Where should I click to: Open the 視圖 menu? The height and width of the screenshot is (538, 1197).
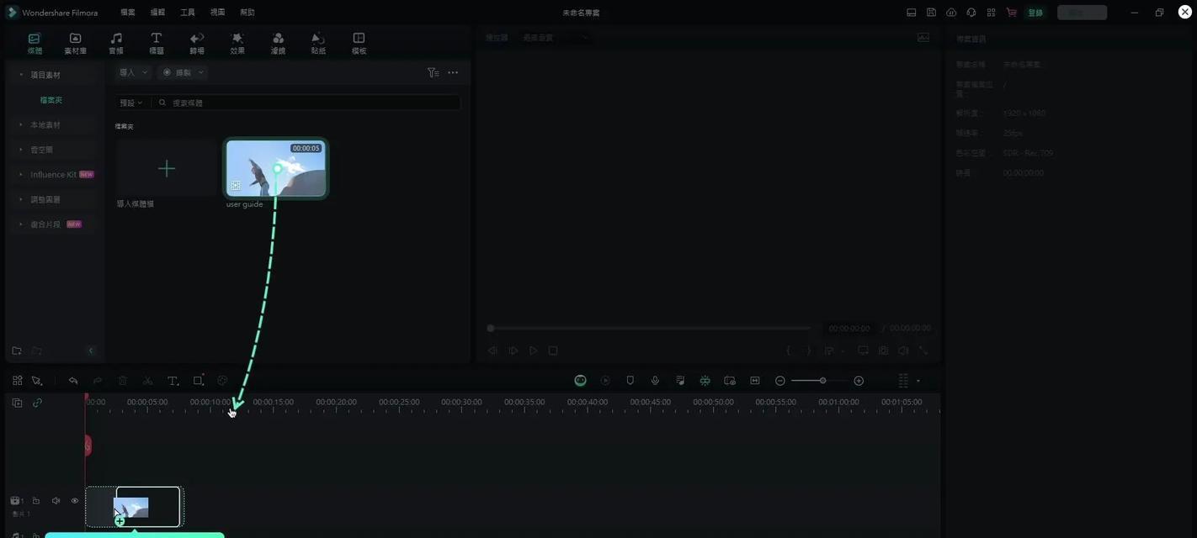tap(217, 13)
